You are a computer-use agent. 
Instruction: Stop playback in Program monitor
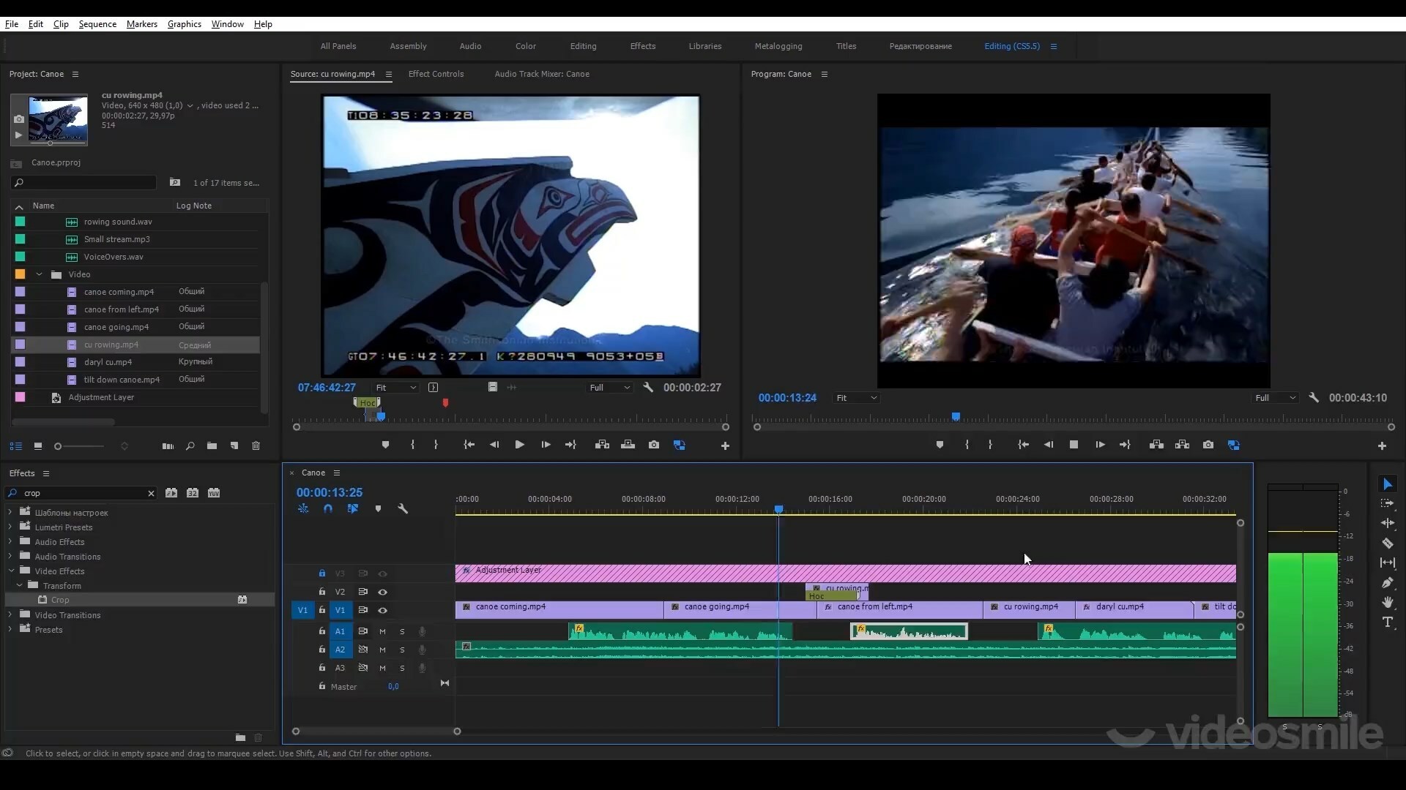click(1074, 445)
